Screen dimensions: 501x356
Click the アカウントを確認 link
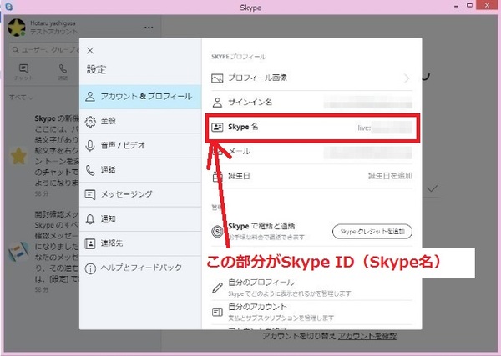click(x=367, y=335)
